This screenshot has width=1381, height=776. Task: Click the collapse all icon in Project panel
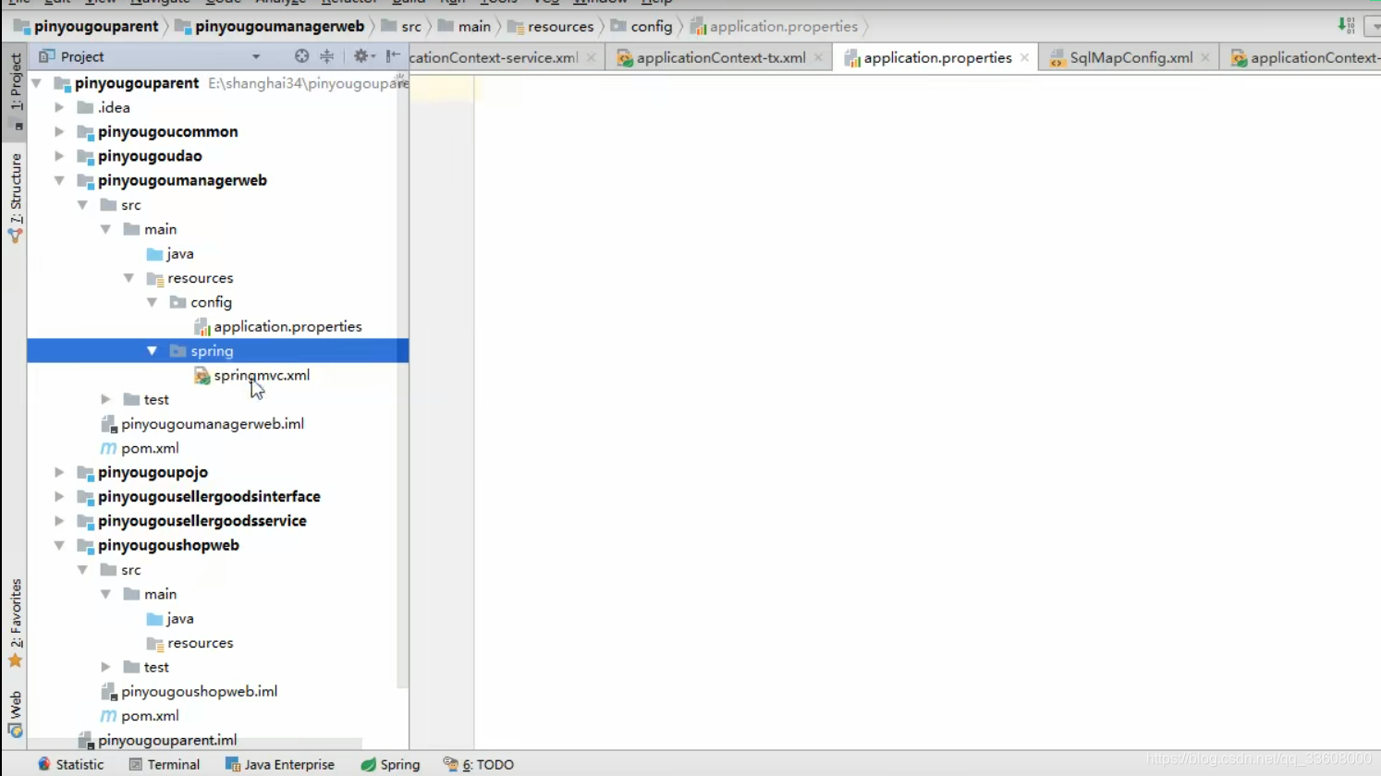point(327,56)
